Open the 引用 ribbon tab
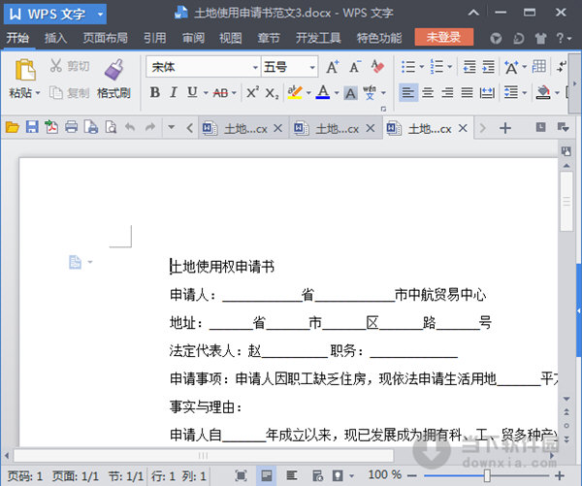582x486 pixels. pos(155,38)
